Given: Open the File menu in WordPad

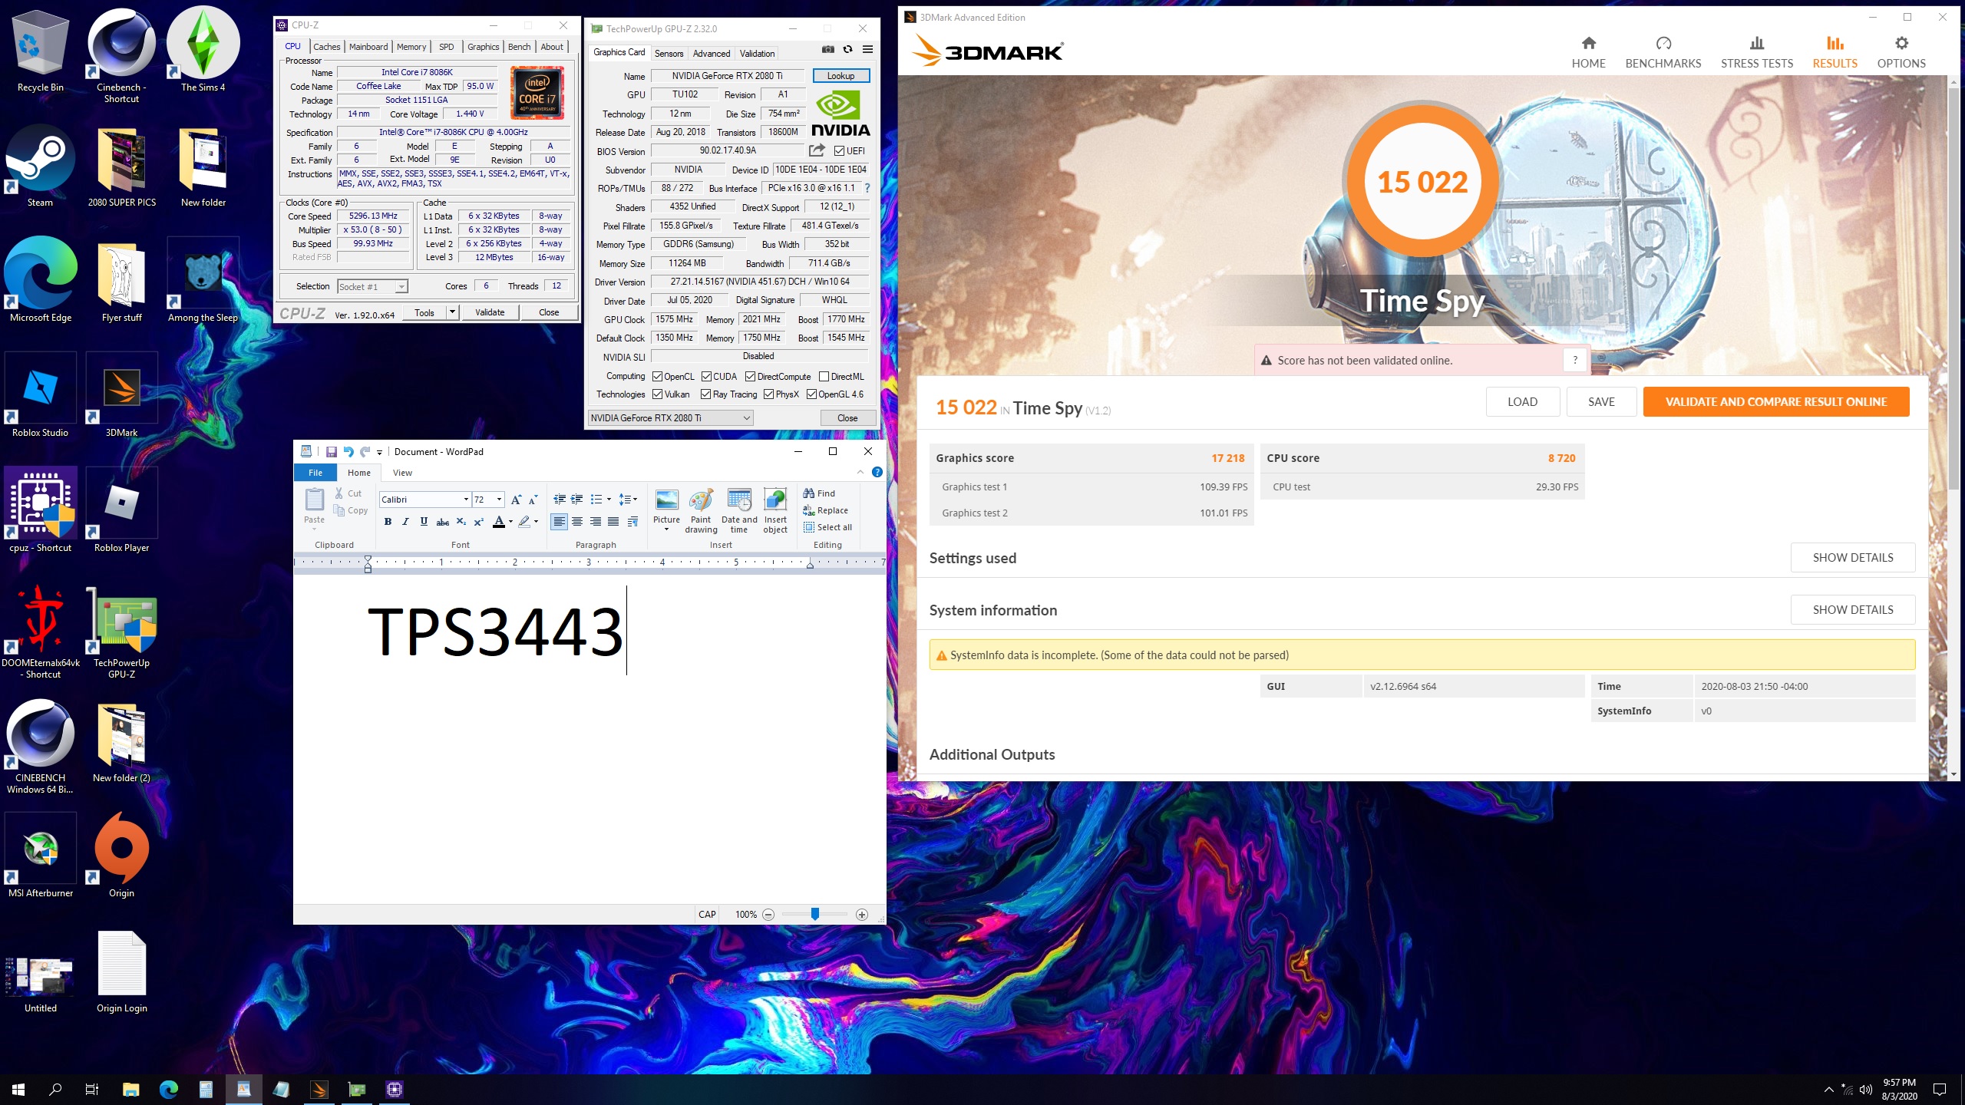Looking at the screenshot, I should pos(315,473).
